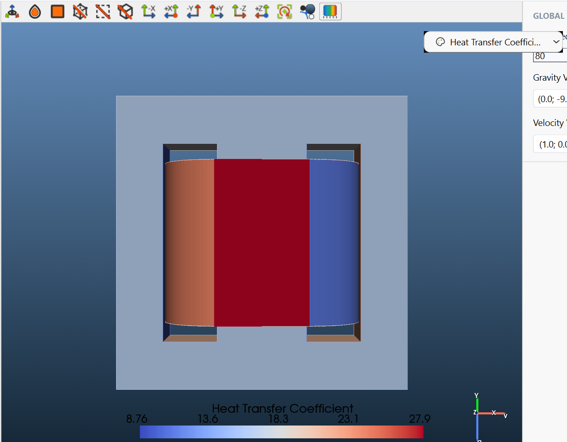Click the XYZ orientation axes widget

click(x=489, y=417)
